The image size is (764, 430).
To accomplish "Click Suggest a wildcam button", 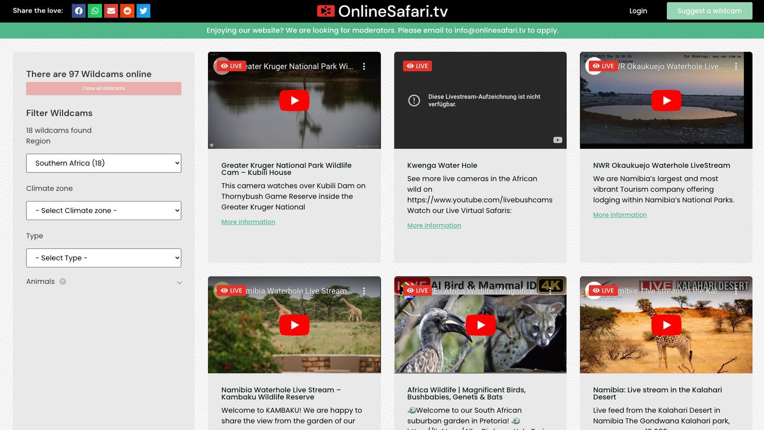I will [709, 11].
